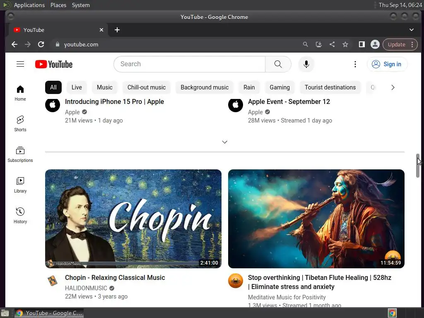Screen dimensions: 424x318
Task: Open Chrome three-dot menu beside Update
Action: [412, 44]
